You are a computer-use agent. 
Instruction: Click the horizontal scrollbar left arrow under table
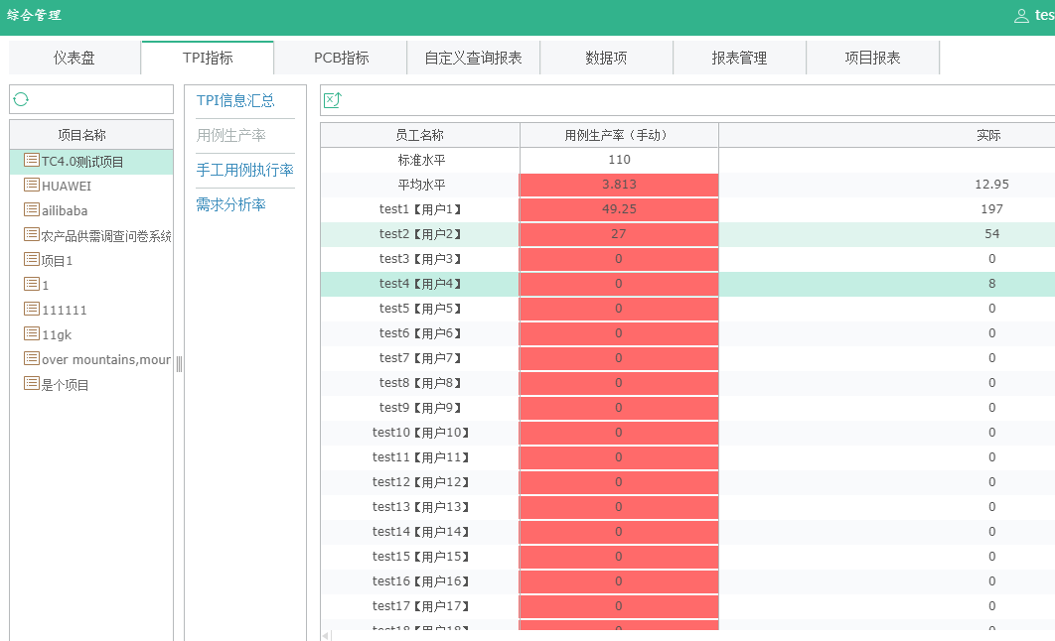click(x=326, y=635)
